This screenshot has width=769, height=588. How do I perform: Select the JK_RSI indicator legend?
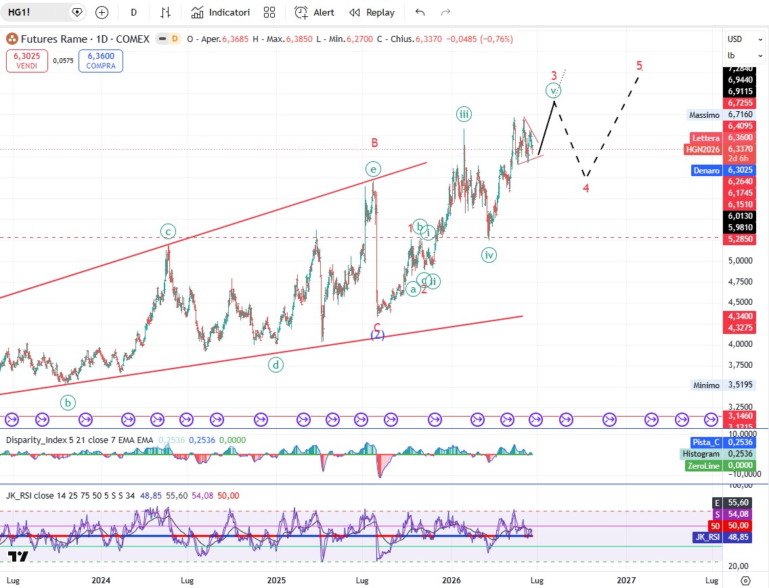coord(70,496)
